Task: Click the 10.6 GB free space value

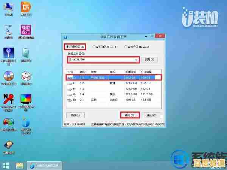Action: [x=131, y=100]
